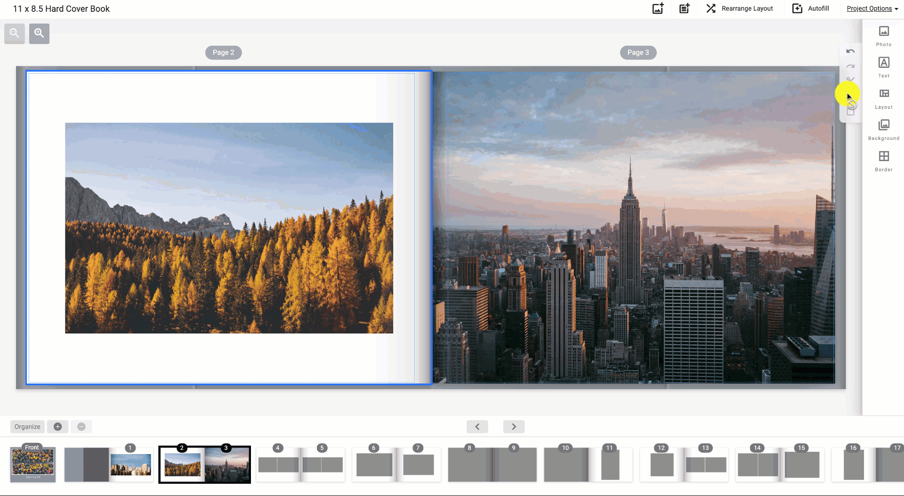Open the Organize menu
The height and width of the screenshot is (496, 904).
27,426
